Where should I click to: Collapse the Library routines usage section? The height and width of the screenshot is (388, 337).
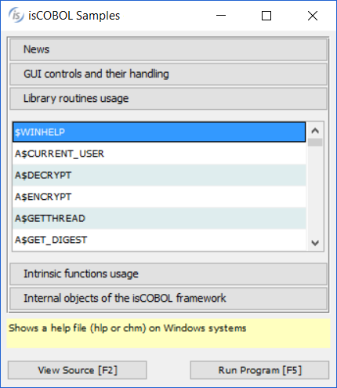(168, 99)
